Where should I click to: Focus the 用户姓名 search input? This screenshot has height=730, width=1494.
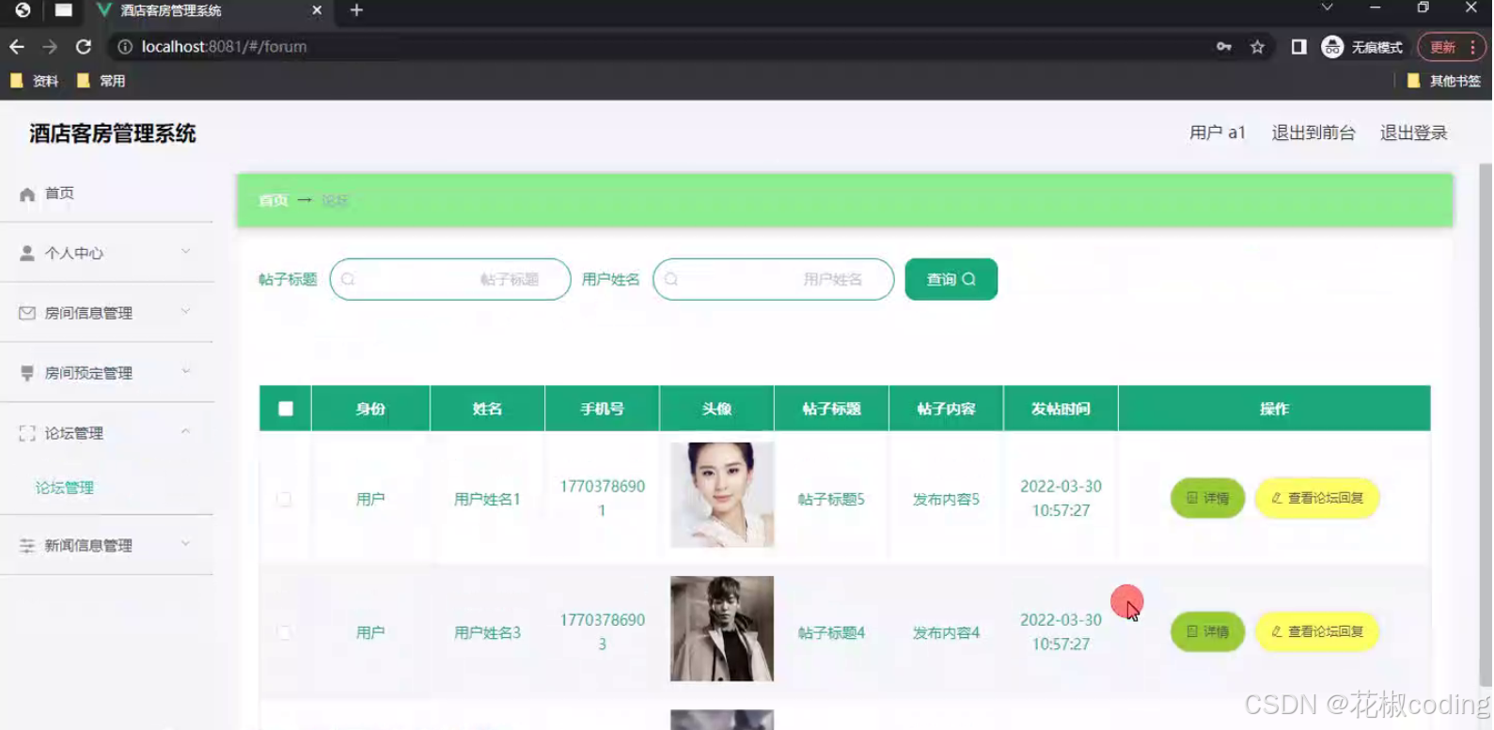(773, 279)
